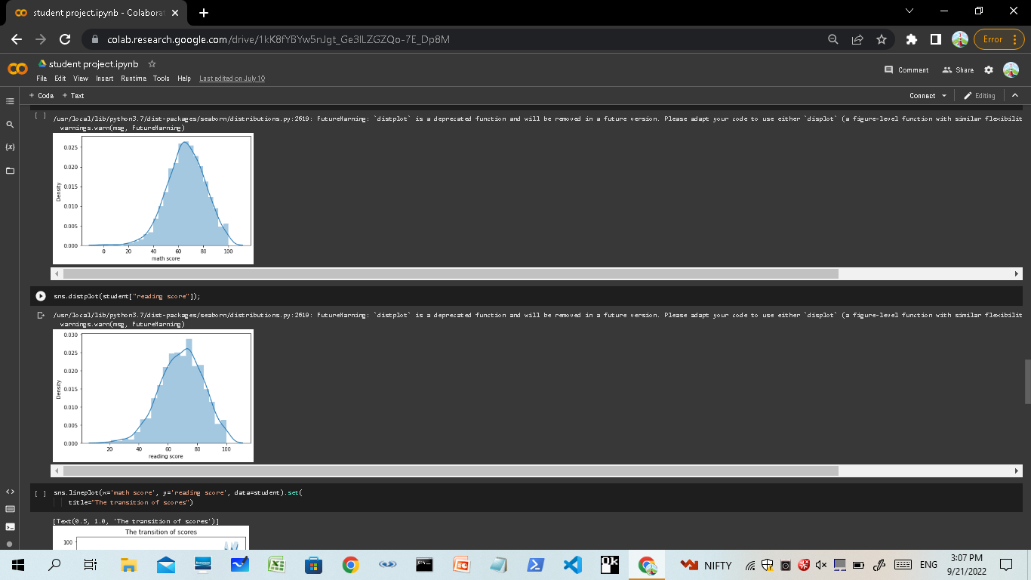The image size is (1031, 580).
Task: Click the math score output horizontal scrollbar thumb
Action: pyautogui.click(x=451, y=273)
